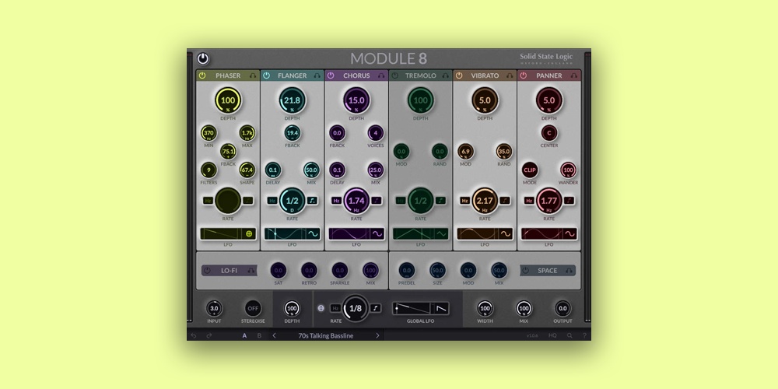This screenshot has height=389, width=778.
Task: Go to next preset with right chevron
Action: point(377,336)
